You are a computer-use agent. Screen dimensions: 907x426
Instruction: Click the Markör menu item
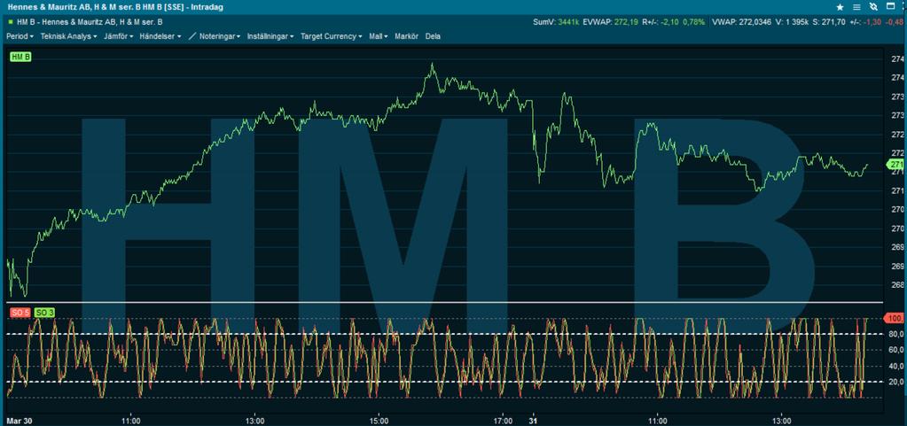click(407, 35)
